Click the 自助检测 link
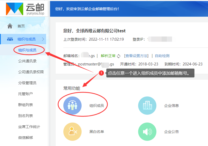 [x=162, y=56]
